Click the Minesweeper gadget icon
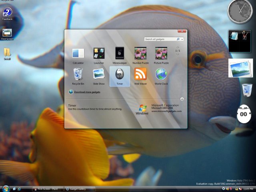This screenshot has height=192, width=256. coord(120,54)
